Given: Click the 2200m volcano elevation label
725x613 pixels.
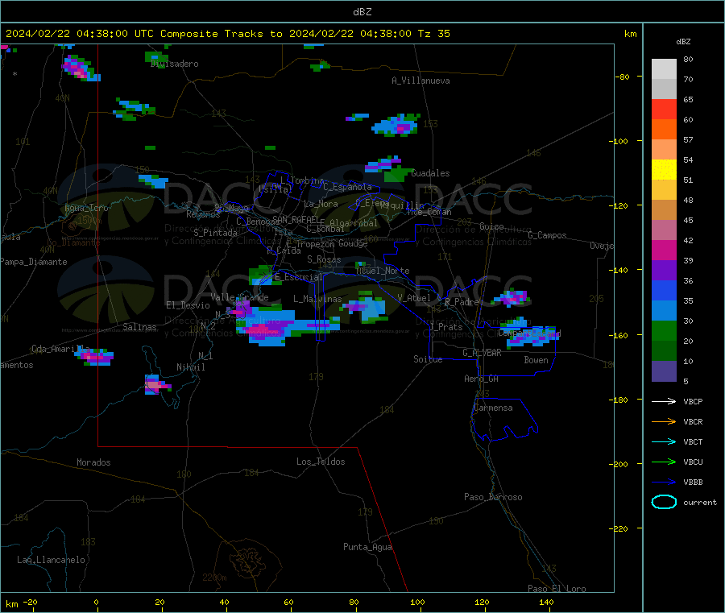Looking at the screenshot, I should pyautogui.click(x=214, y=578).
